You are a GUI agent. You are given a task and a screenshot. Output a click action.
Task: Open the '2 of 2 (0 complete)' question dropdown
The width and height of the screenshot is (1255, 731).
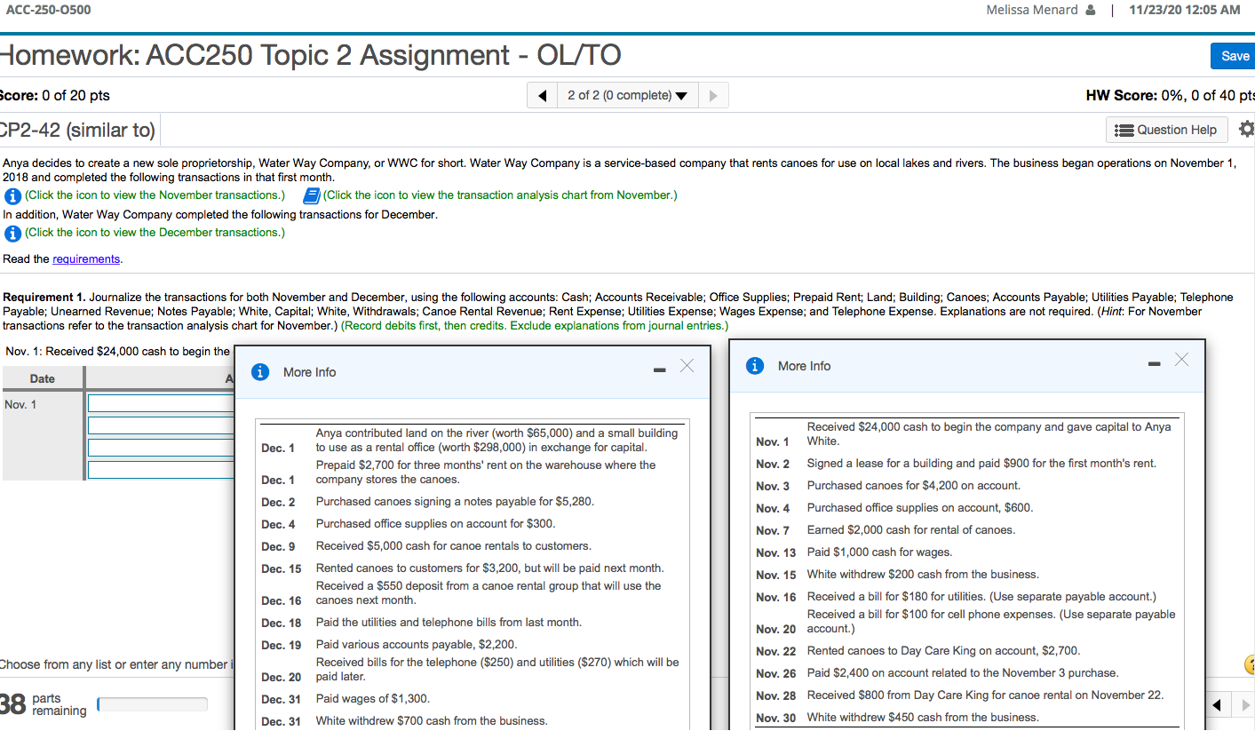point(627,95)
